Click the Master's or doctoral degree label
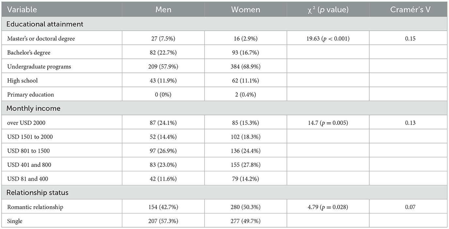This screenshot has width=449, height=229. pos(41,38)
